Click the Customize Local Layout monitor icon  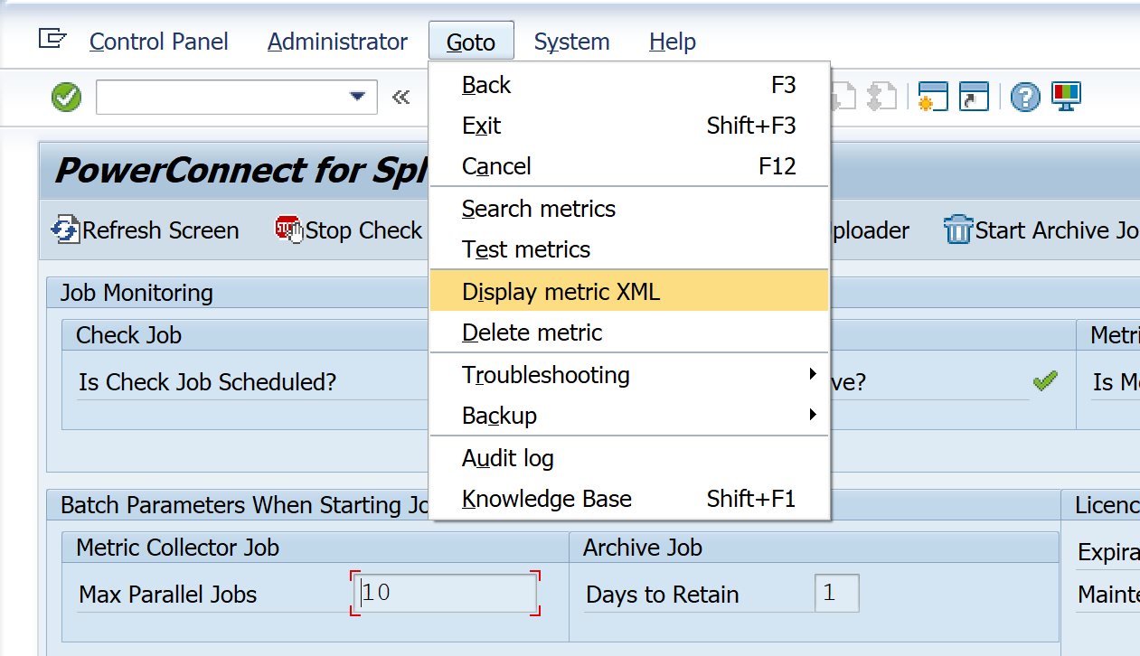point(1067,96)
